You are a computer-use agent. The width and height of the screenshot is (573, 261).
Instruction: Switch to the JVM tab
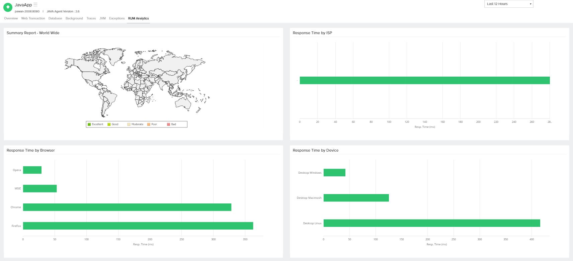coord(102,18)
